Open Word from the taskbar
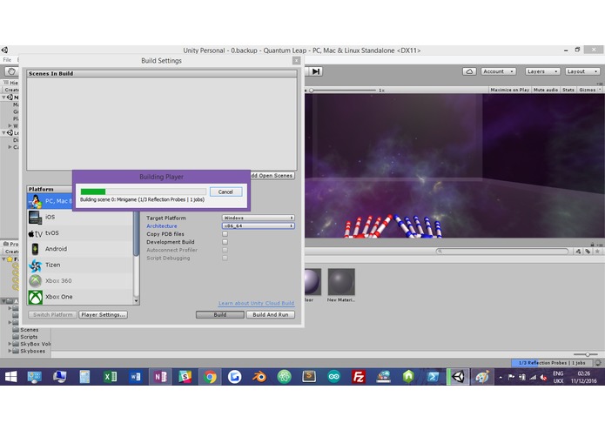The image size is (605, 430). pyautogui.click(x=136, y=376)
